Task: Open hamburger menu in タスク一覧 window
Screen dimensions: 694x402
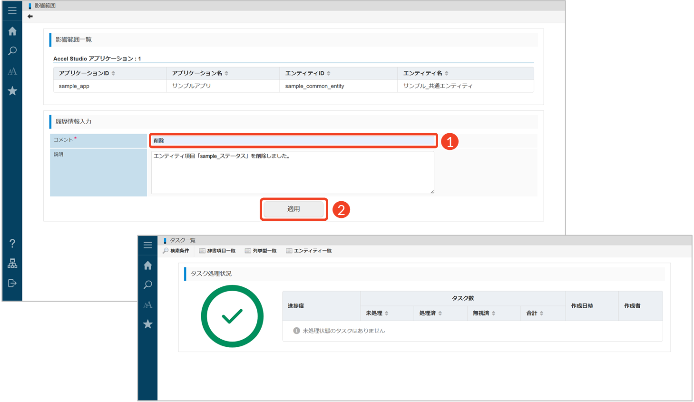Action: coord(148,245)
